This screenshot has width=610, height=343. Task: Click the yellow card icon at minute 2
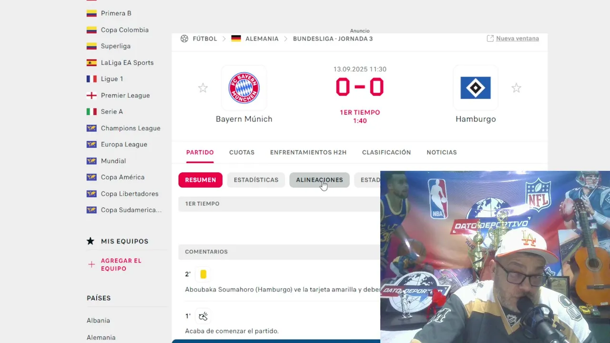[203, 274]
